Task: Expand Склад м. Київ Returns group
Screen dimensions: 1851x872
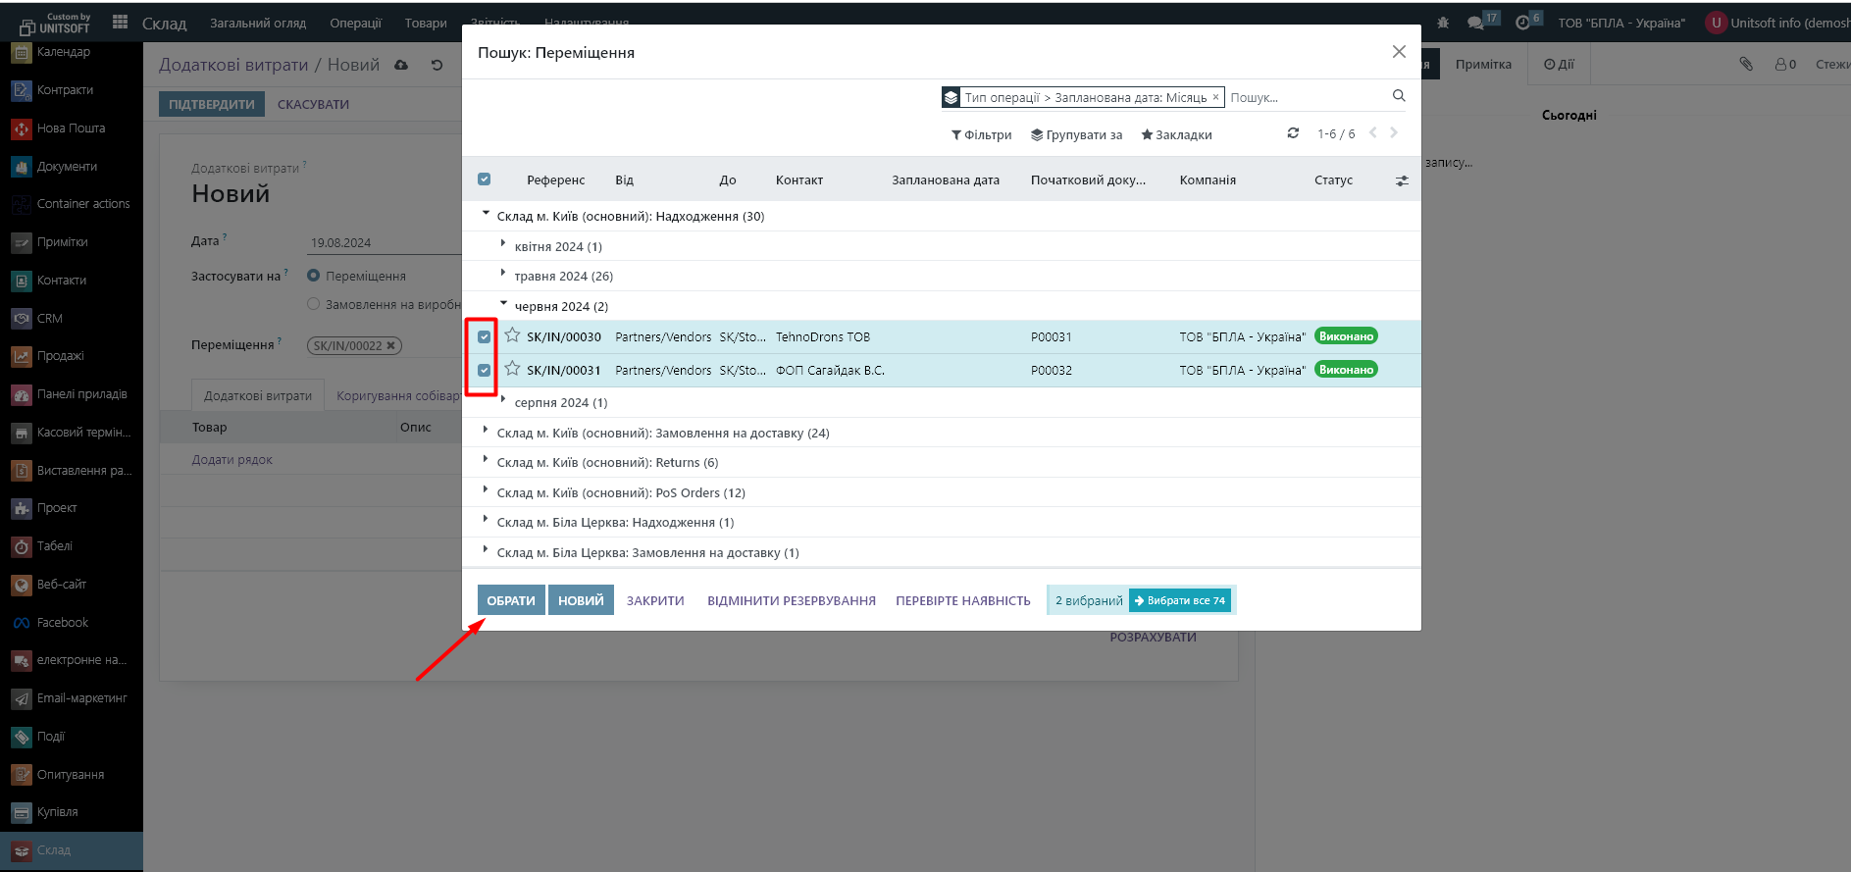Action: (607, 463)
